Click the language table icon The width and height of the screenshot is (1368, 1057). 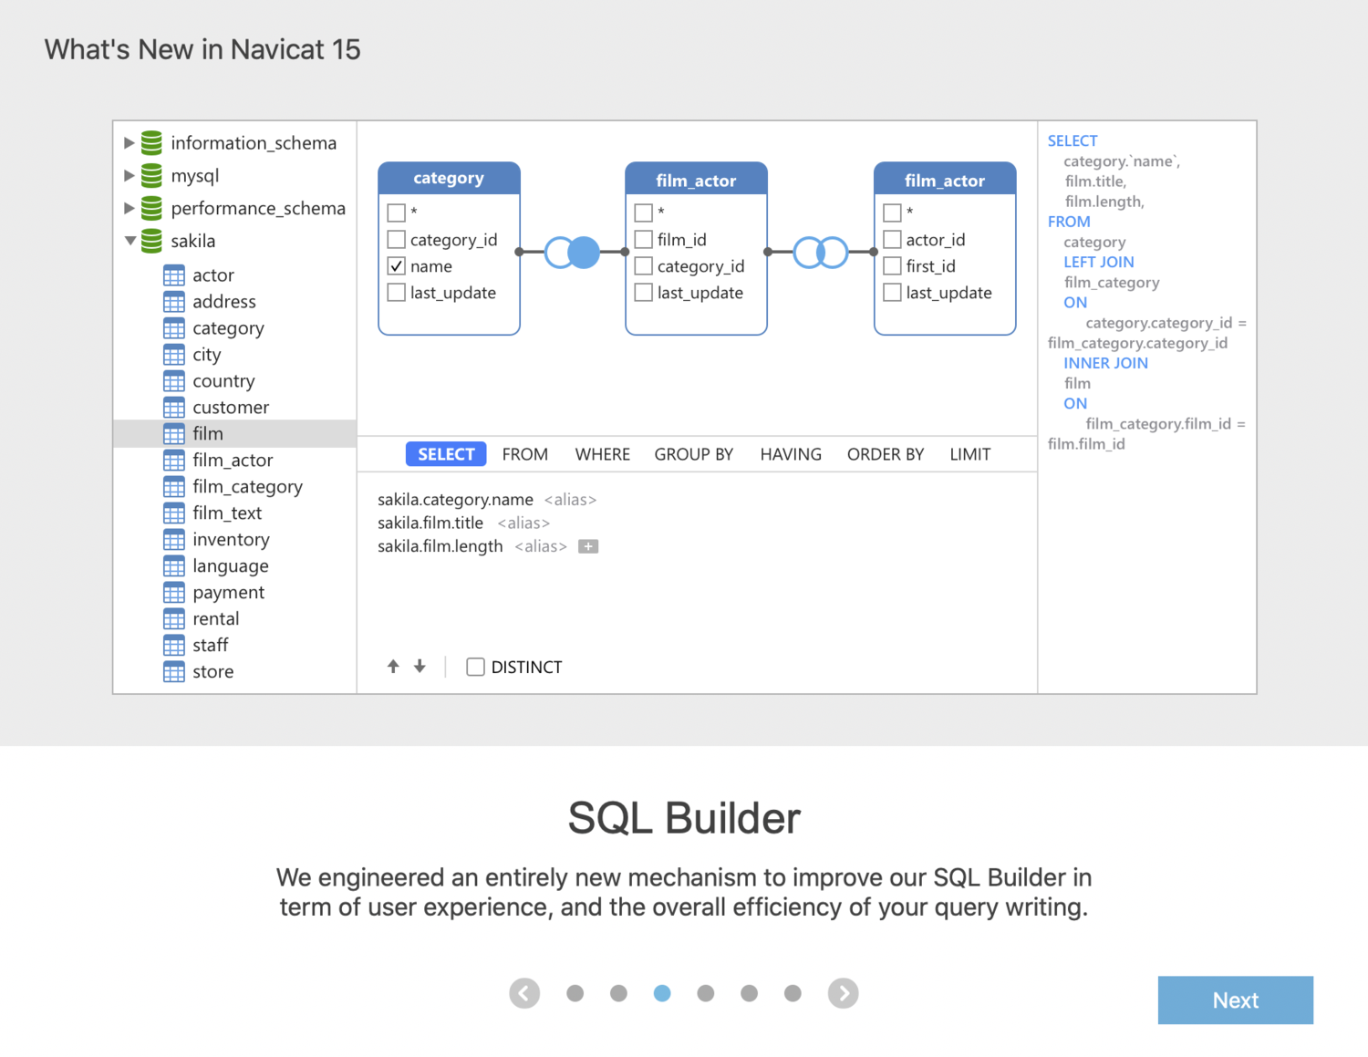pos(174,565)
